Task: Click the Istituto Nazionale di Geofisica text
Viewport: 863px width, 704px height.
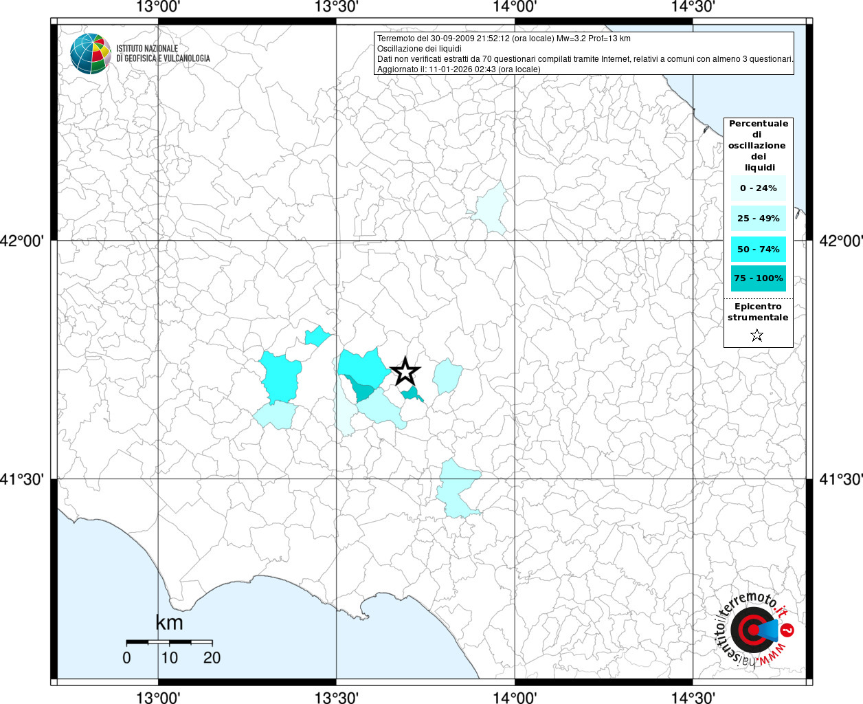Action: tap(163, 54)
